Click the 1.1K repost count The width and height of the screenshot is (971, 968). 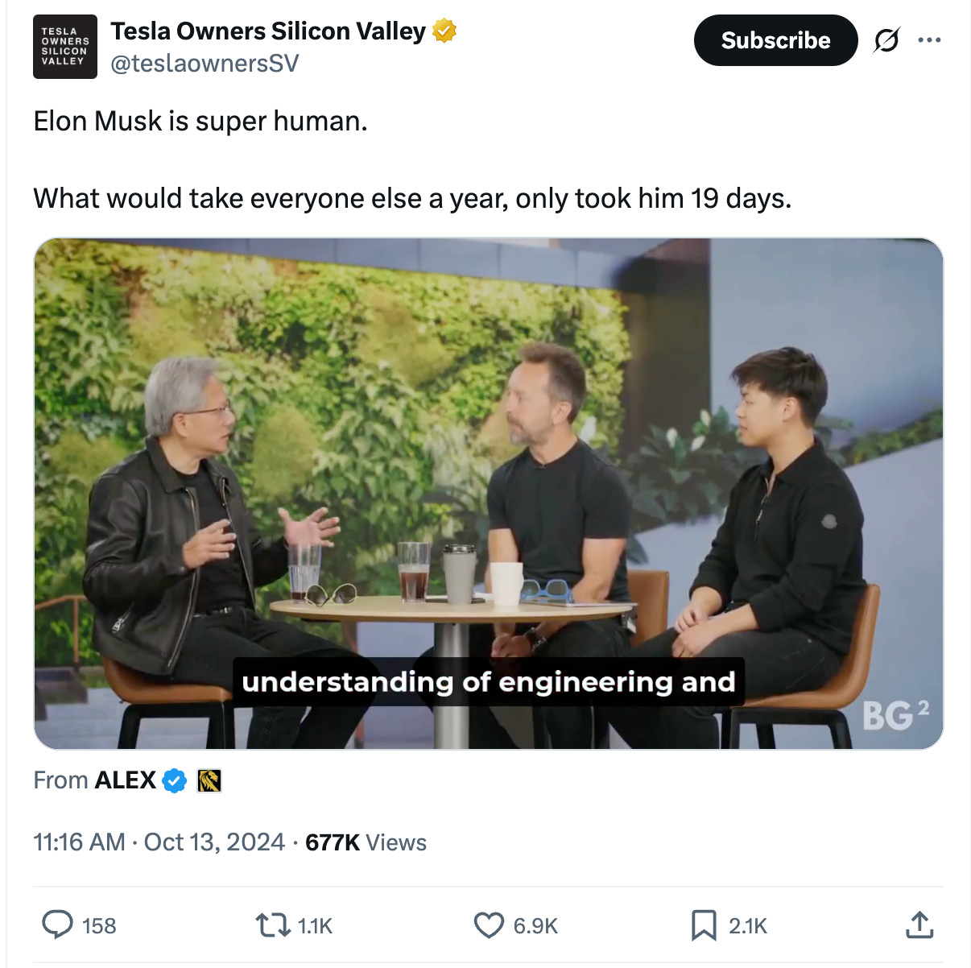(315, 926)
